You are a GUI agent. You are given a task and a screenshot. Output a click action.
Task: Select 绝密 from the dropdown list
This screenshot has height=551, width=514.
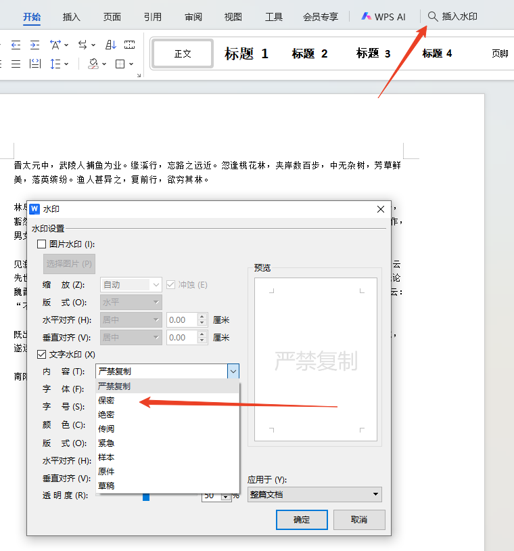(x=168, y=415)
